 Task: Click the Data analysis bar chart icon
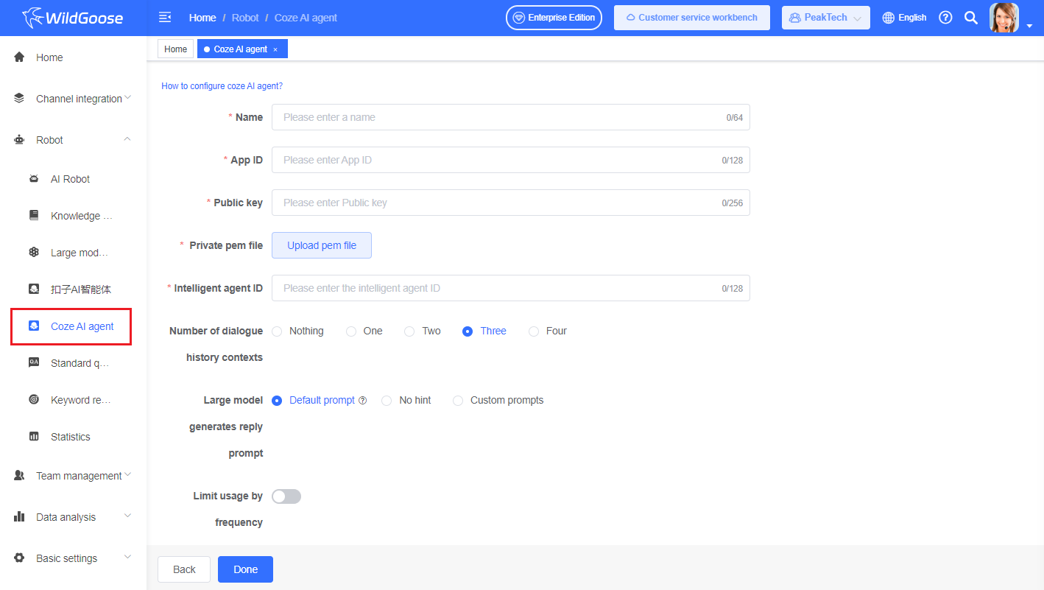pyautogui.click(x=20, y=517)
